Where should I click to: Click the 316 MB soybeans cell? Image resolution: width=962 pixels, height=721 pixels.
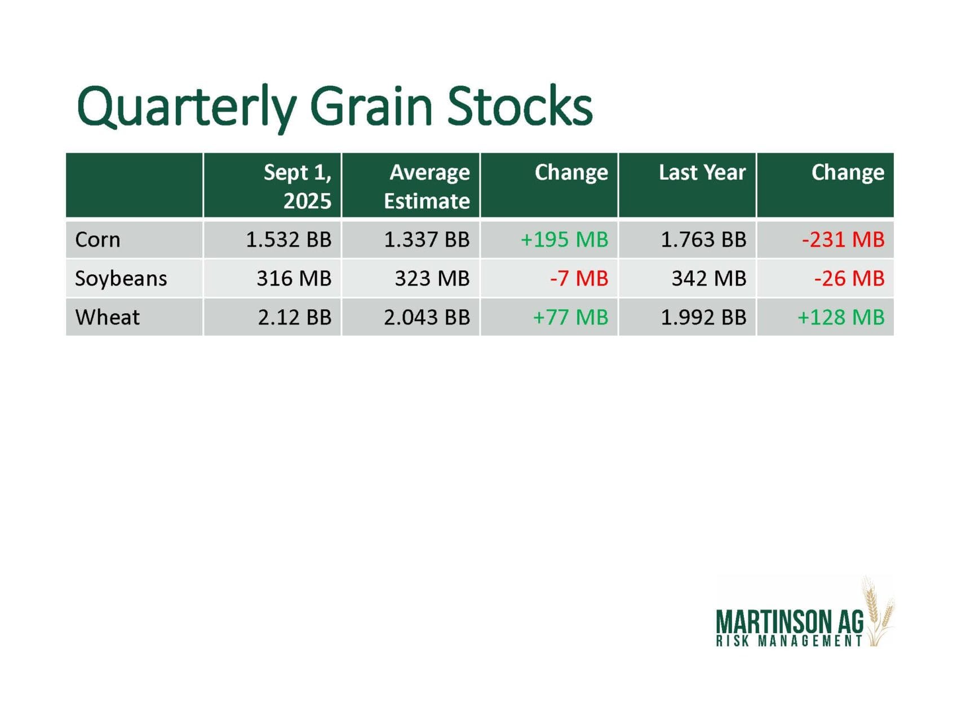[x=294, y=279]
